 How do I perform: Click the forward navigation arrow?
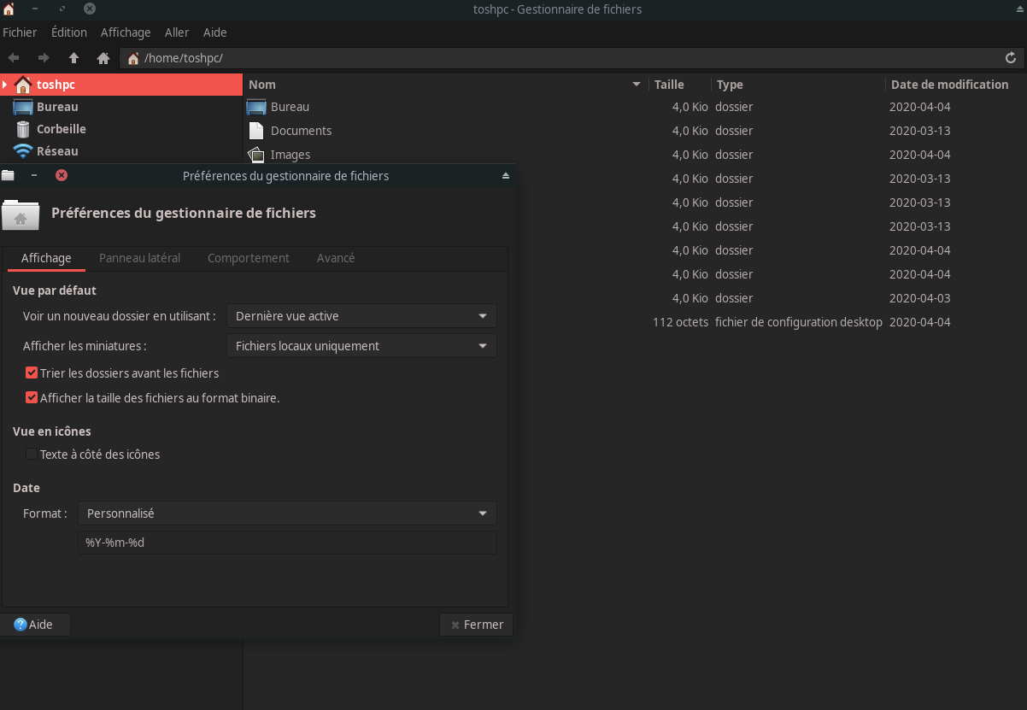pos(44,58)
